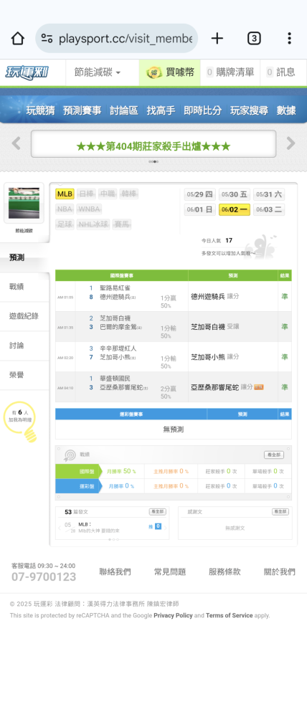Go to 即時比分 in main nav

pos(203,110)
